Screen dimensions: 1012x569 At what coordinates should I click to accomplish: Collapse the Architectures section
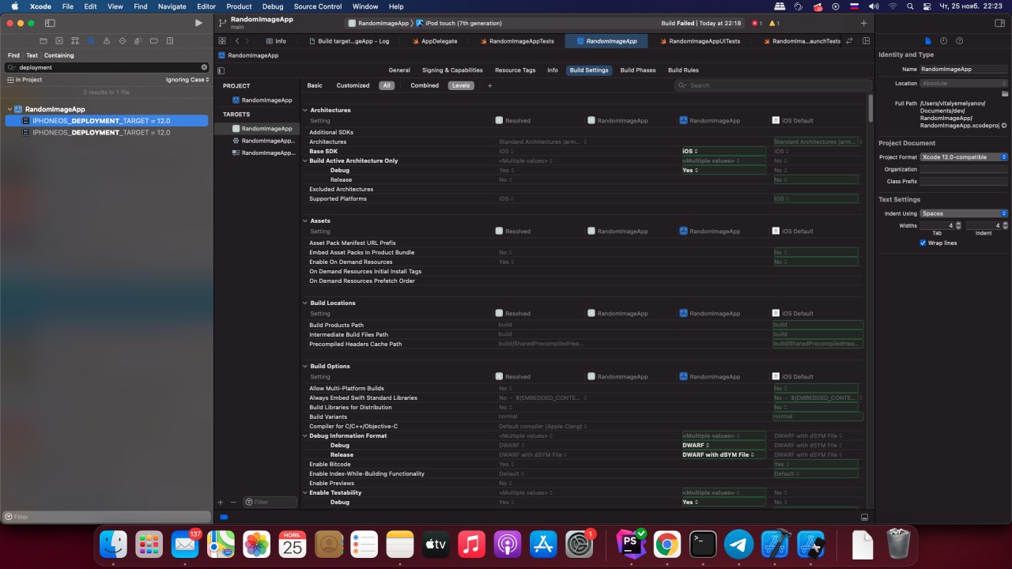point(305,110)
